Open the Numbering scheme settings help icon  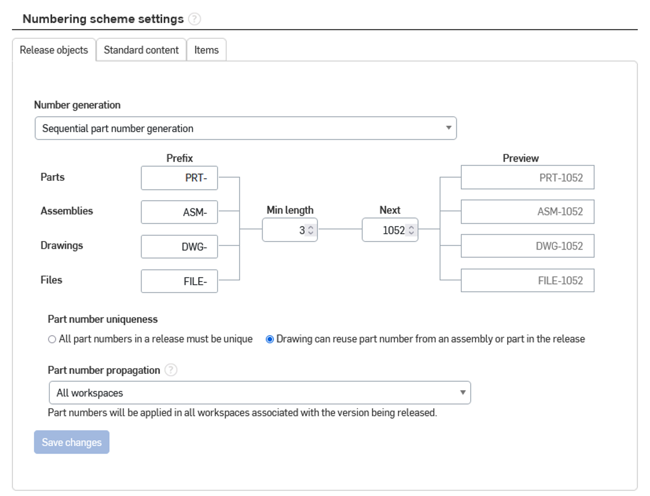pos(195,19)
